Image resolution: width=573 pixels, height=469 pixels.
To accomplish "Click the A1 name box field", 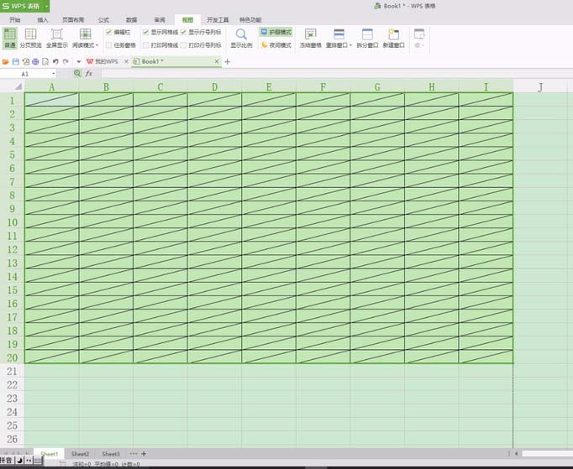I will pos(34,74).
